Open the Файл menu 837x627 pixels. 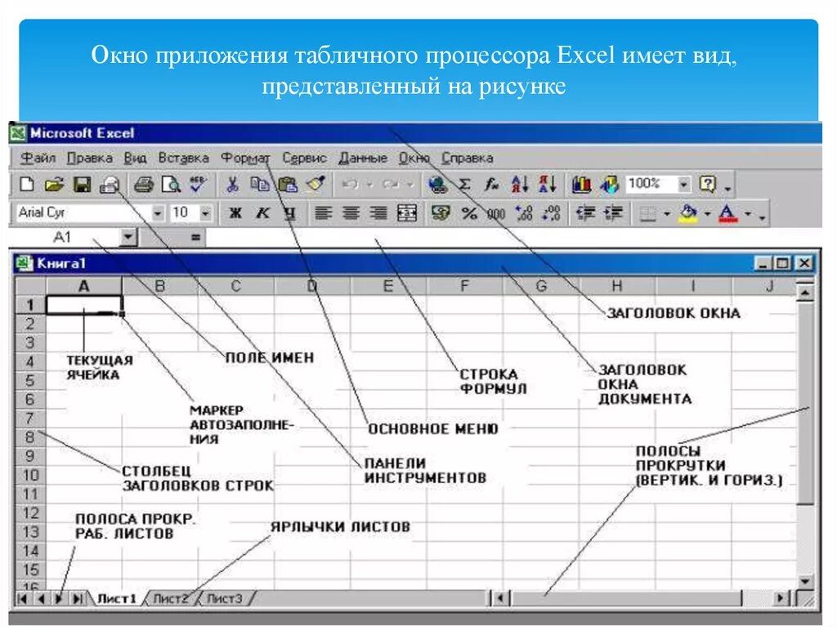click(38, 158)
